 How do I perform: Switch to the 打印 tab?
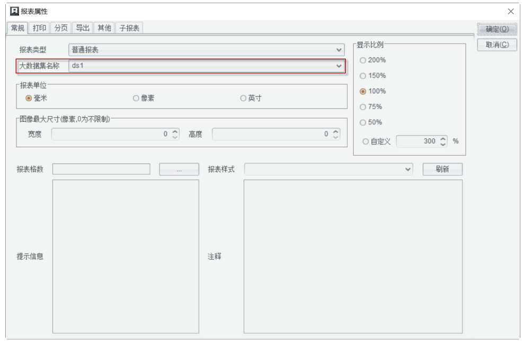40,28
